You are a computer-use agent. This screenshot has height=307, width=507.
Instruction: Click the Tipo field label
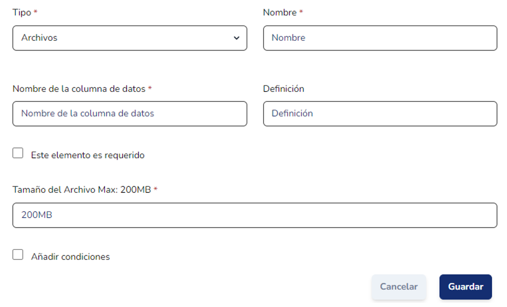point(22,13)
